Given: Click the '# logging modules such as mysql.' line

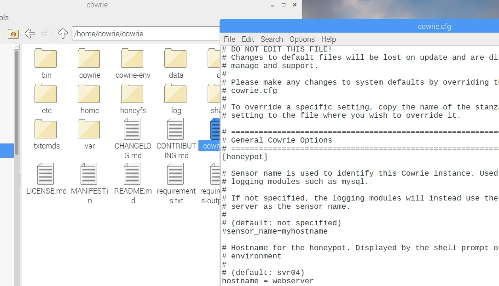Looking at the screenshot, I should click(x=296, y=182).
